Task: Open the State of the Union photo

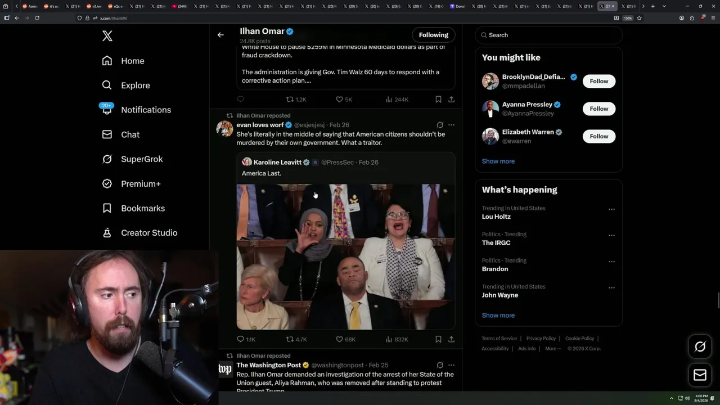Action: (x=345, y=256)
